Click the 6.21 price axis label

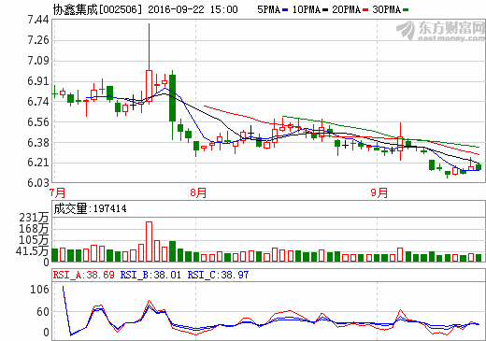pyautogui.click(x=38, y=163)
